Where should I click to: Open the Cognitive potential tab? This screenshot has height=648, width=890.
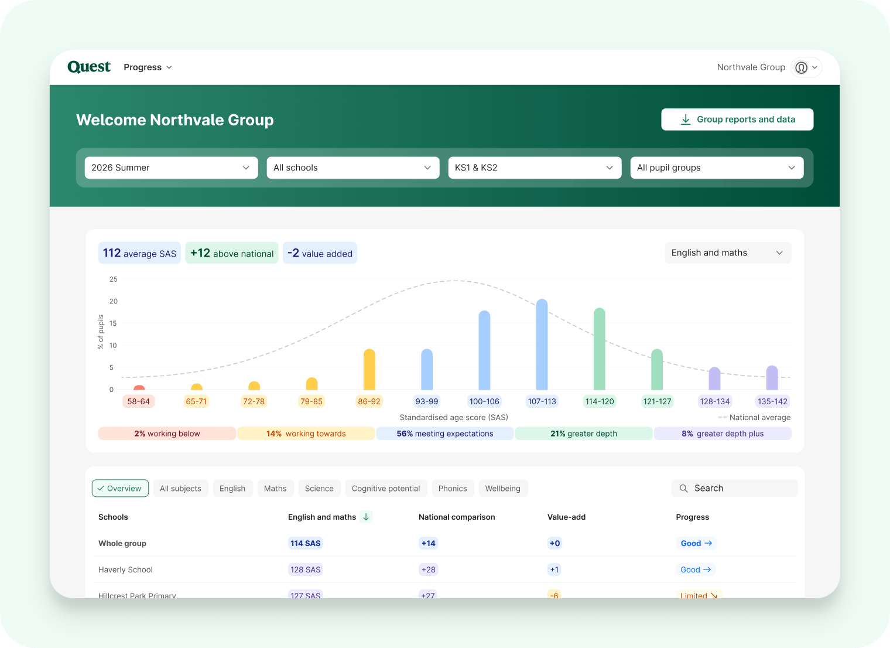(386, 488)
